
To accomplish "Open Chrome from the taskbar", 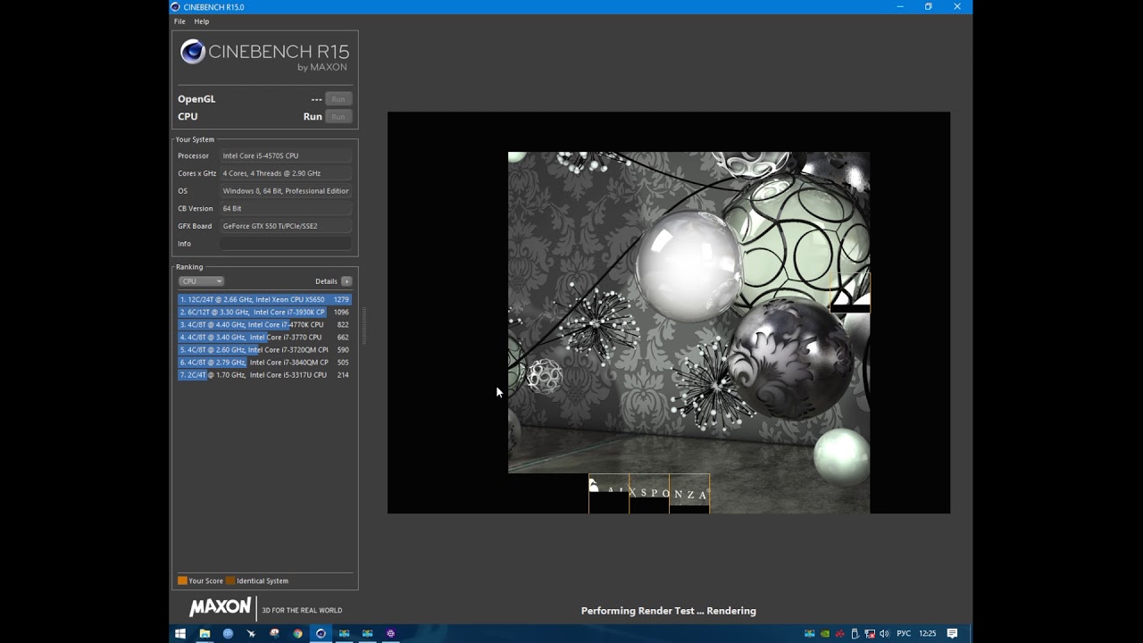I will [297, 634].
